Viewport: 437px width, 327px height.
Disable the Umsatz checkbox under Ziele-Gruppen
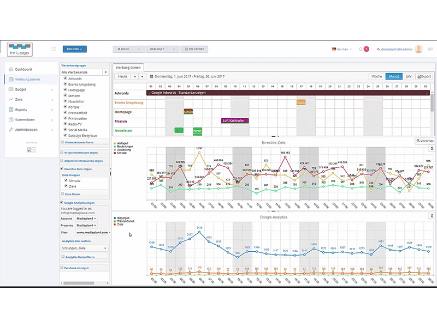pos(67,180)
